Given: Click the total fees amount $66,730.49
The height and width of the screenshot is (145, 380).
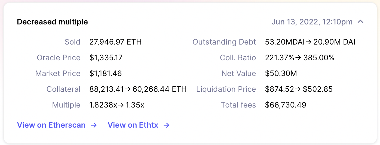Looking at the screenshot, I should (286, 105).
